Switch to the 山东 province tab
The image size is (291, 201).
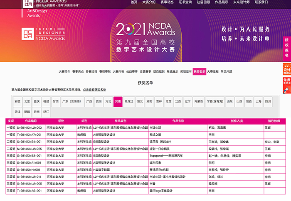click(x=230, y=101)
